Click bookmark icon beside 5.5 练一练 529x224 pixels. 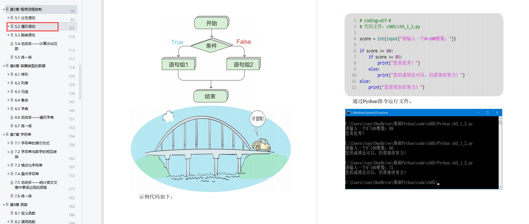tap(12, 57)
